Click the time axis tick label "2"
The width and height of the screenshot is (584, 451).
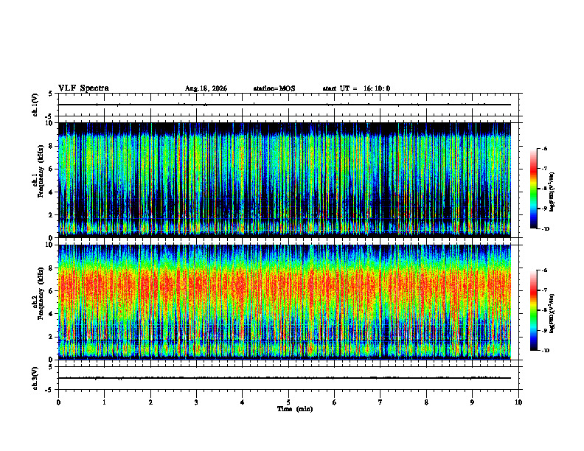(150, 402)
